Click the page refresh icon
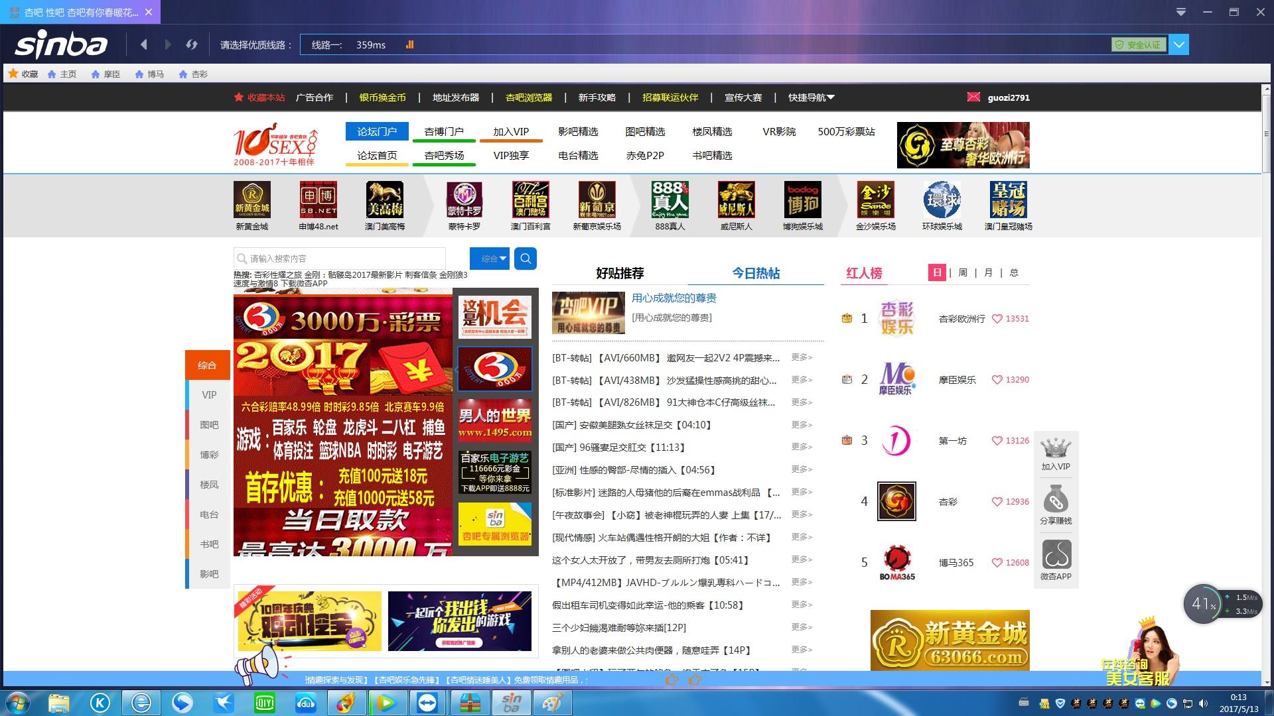 tap(192, 44)
